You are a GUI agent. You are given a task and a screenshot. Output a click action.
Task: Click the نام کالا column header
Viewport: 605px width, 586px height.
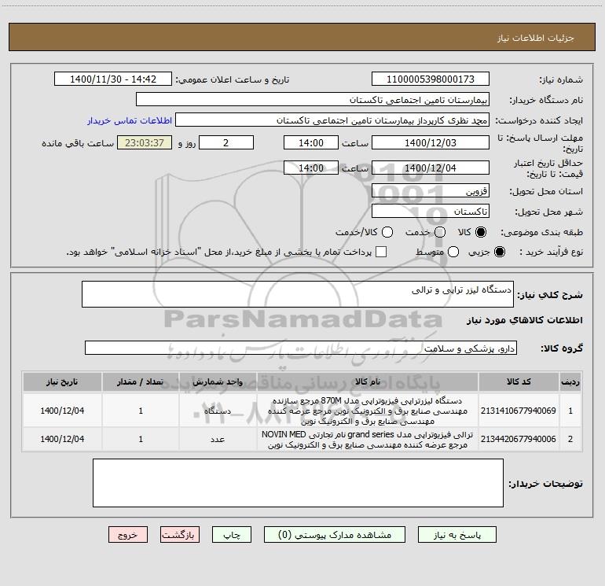point(368,381)
